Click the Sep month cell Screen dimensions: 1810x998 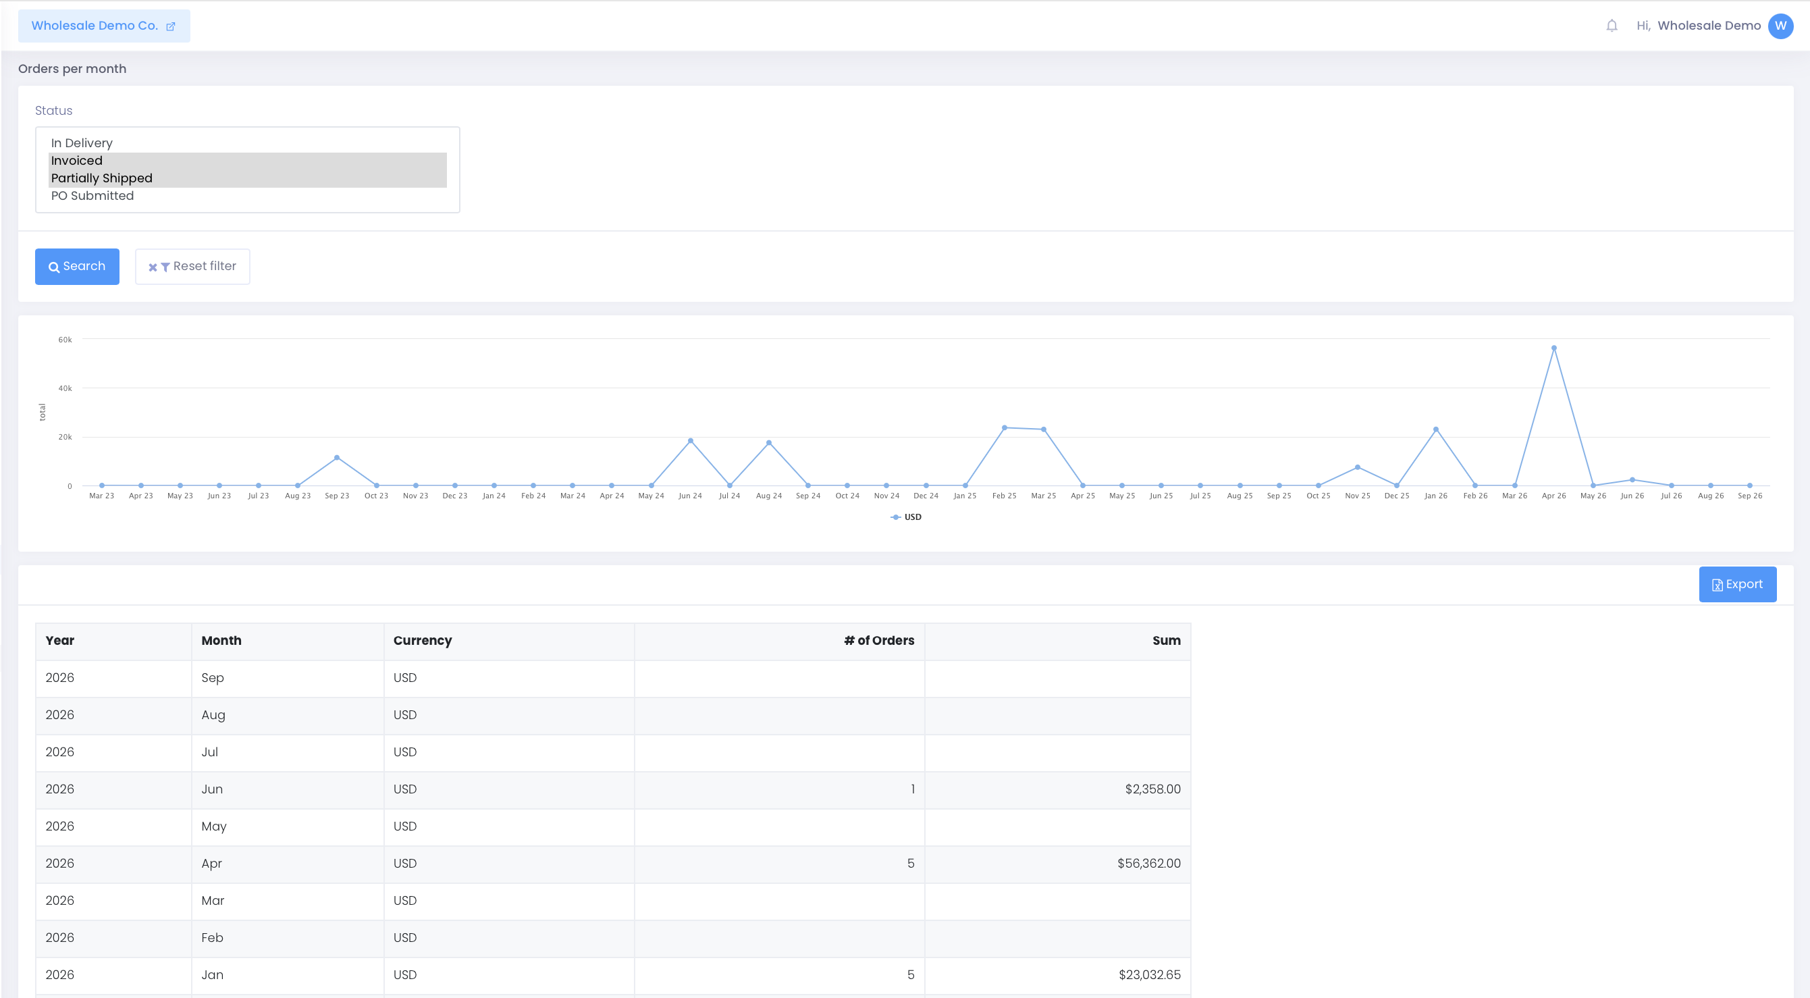(288, 678)
